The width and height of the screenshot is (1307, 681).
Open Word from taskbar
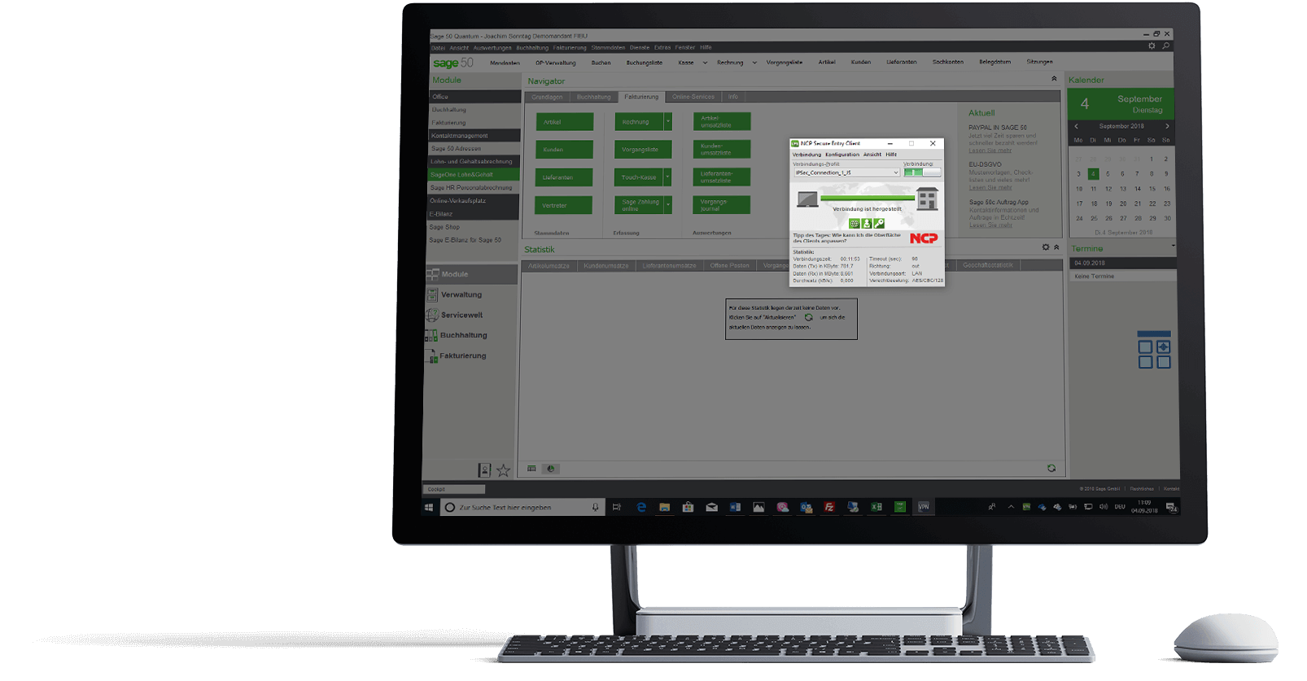[735, 507]
